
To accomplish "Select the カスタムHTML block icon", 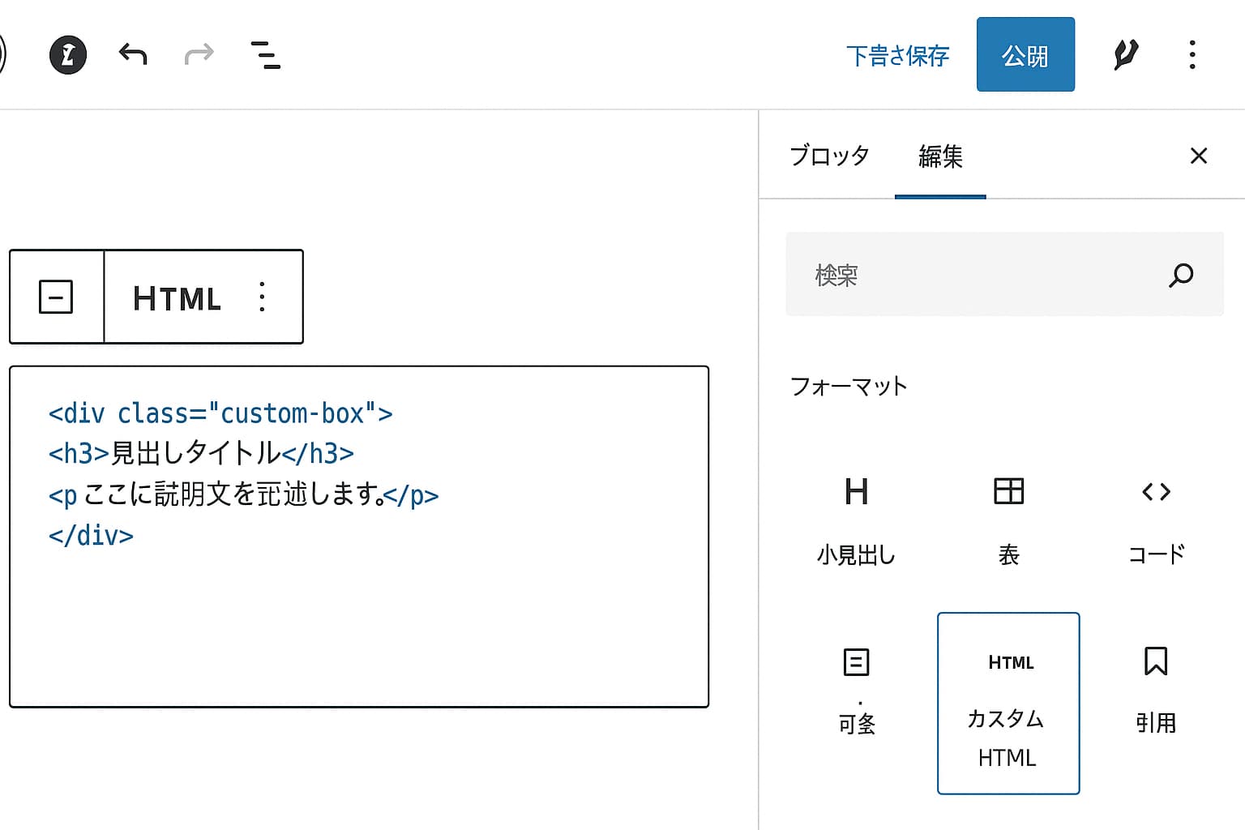I will pos(1008,703).
